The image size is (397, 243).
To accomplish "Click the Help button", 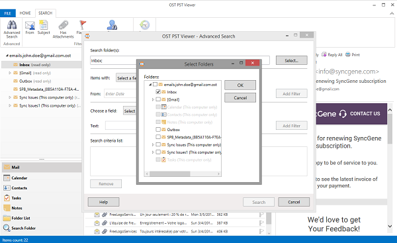I will pos(104,202).
